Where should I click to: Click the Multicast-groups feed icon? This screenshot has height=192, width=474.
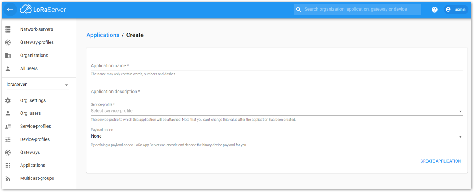(8, 178)
